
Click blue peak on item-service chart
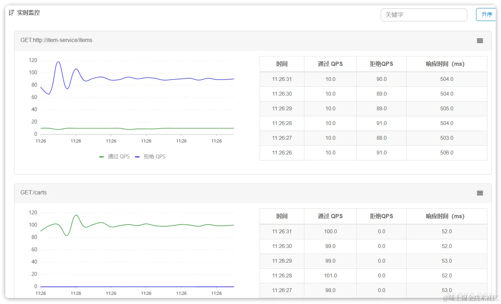[x=58, y=62]
